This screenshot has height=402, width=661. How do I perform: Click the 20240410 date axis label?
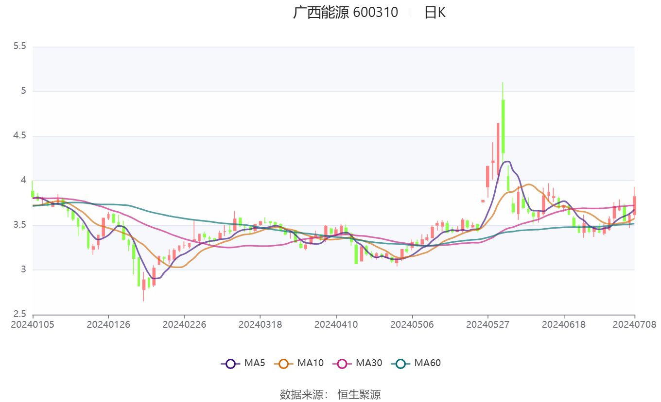(336, 324)
